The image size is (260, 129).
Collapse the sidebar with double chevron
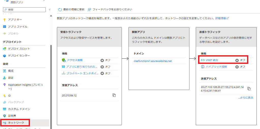point(50,10)
